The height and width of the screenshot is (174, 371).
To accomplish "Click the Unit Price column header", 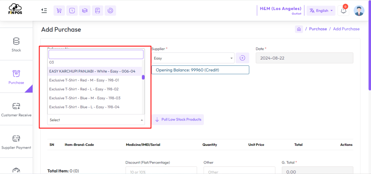I will [x=256, y=144].
